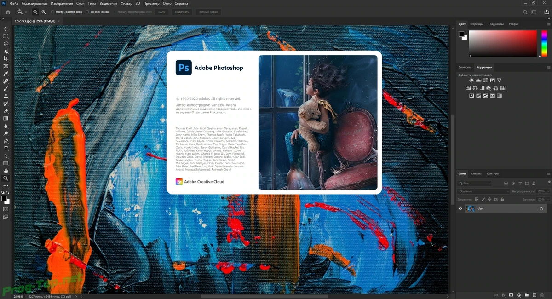Select the Zoom tool in toolbox
The height and width of the screenshot is (299, 552).
[6, 178]
